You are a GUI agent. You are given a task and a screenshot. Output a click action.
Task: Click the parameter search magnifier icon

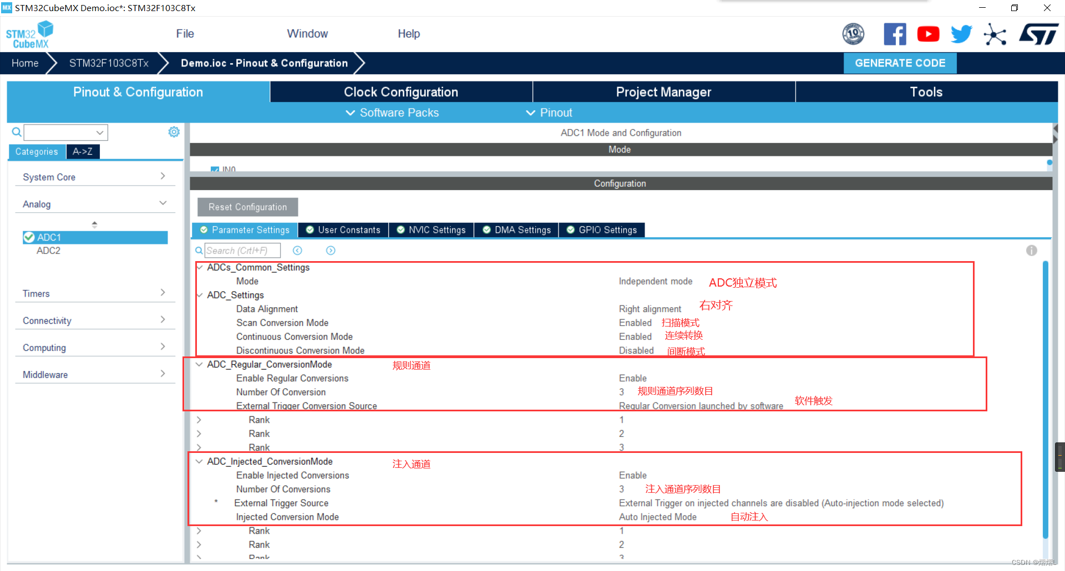(199, 251)
